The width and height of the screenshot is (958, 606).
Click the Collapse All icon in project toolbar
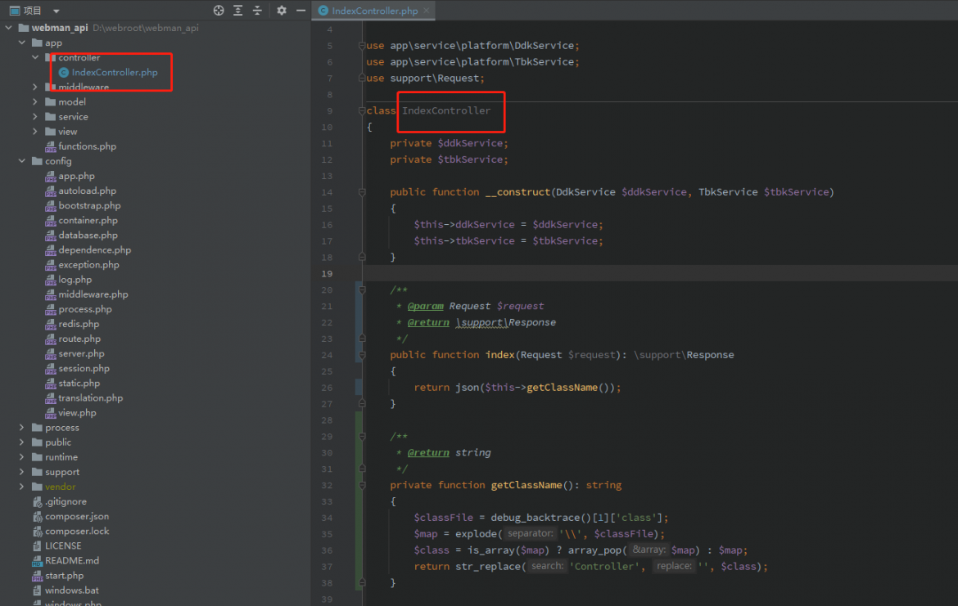[257, 11]
